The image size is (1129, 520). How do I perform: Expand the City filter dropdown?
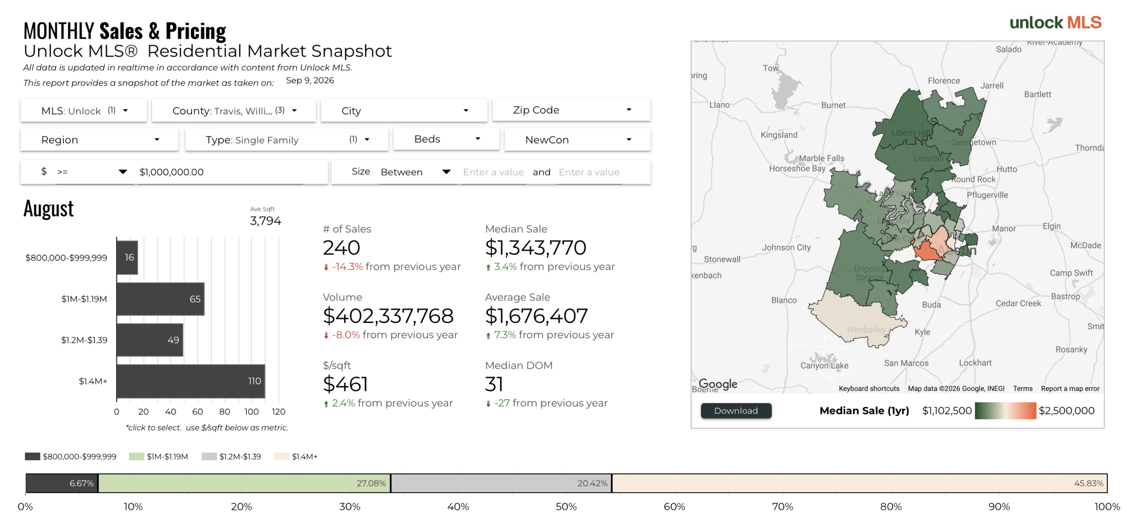point(404,110)
